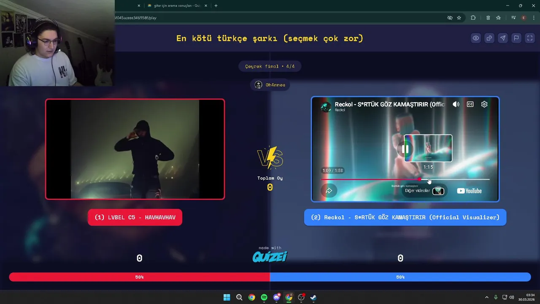
Task: Open Spotify from the taskbar
Action: point(264,297)
